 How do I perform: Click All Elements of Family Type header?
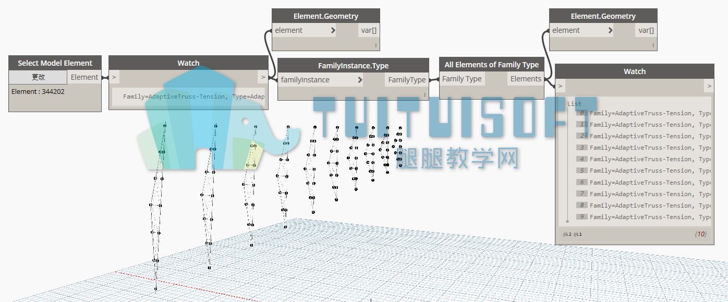[x=491, y=65]
